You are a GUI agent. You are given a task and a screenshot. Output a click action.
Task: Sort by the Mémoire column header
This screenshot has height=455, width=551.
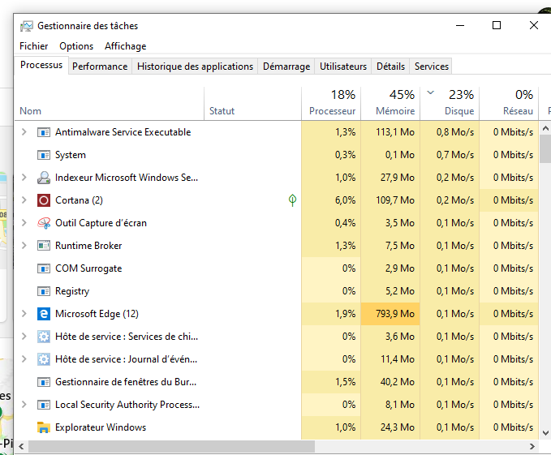click(390, 103)
